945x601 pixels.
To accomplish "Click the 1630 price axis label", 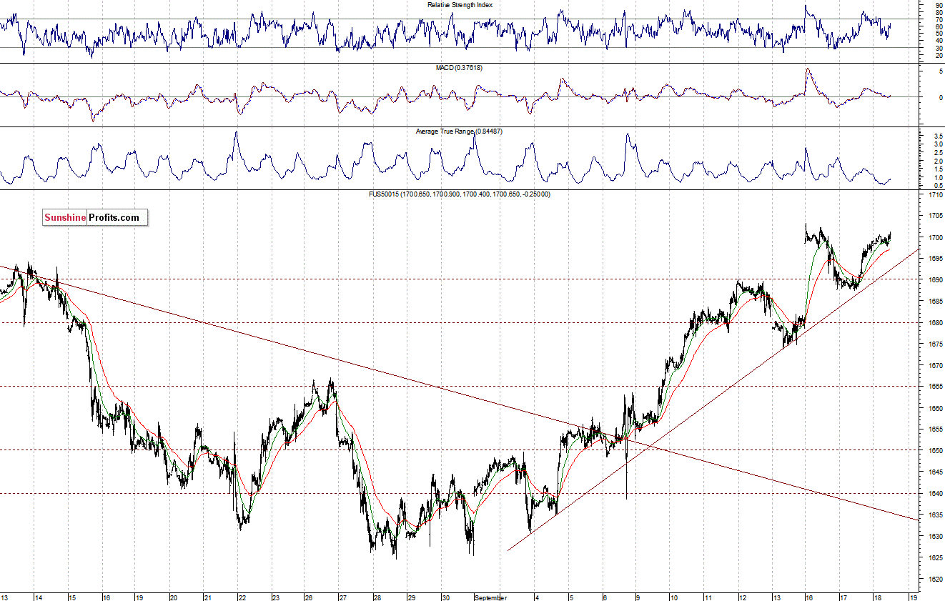I will (x=936, y=537).
